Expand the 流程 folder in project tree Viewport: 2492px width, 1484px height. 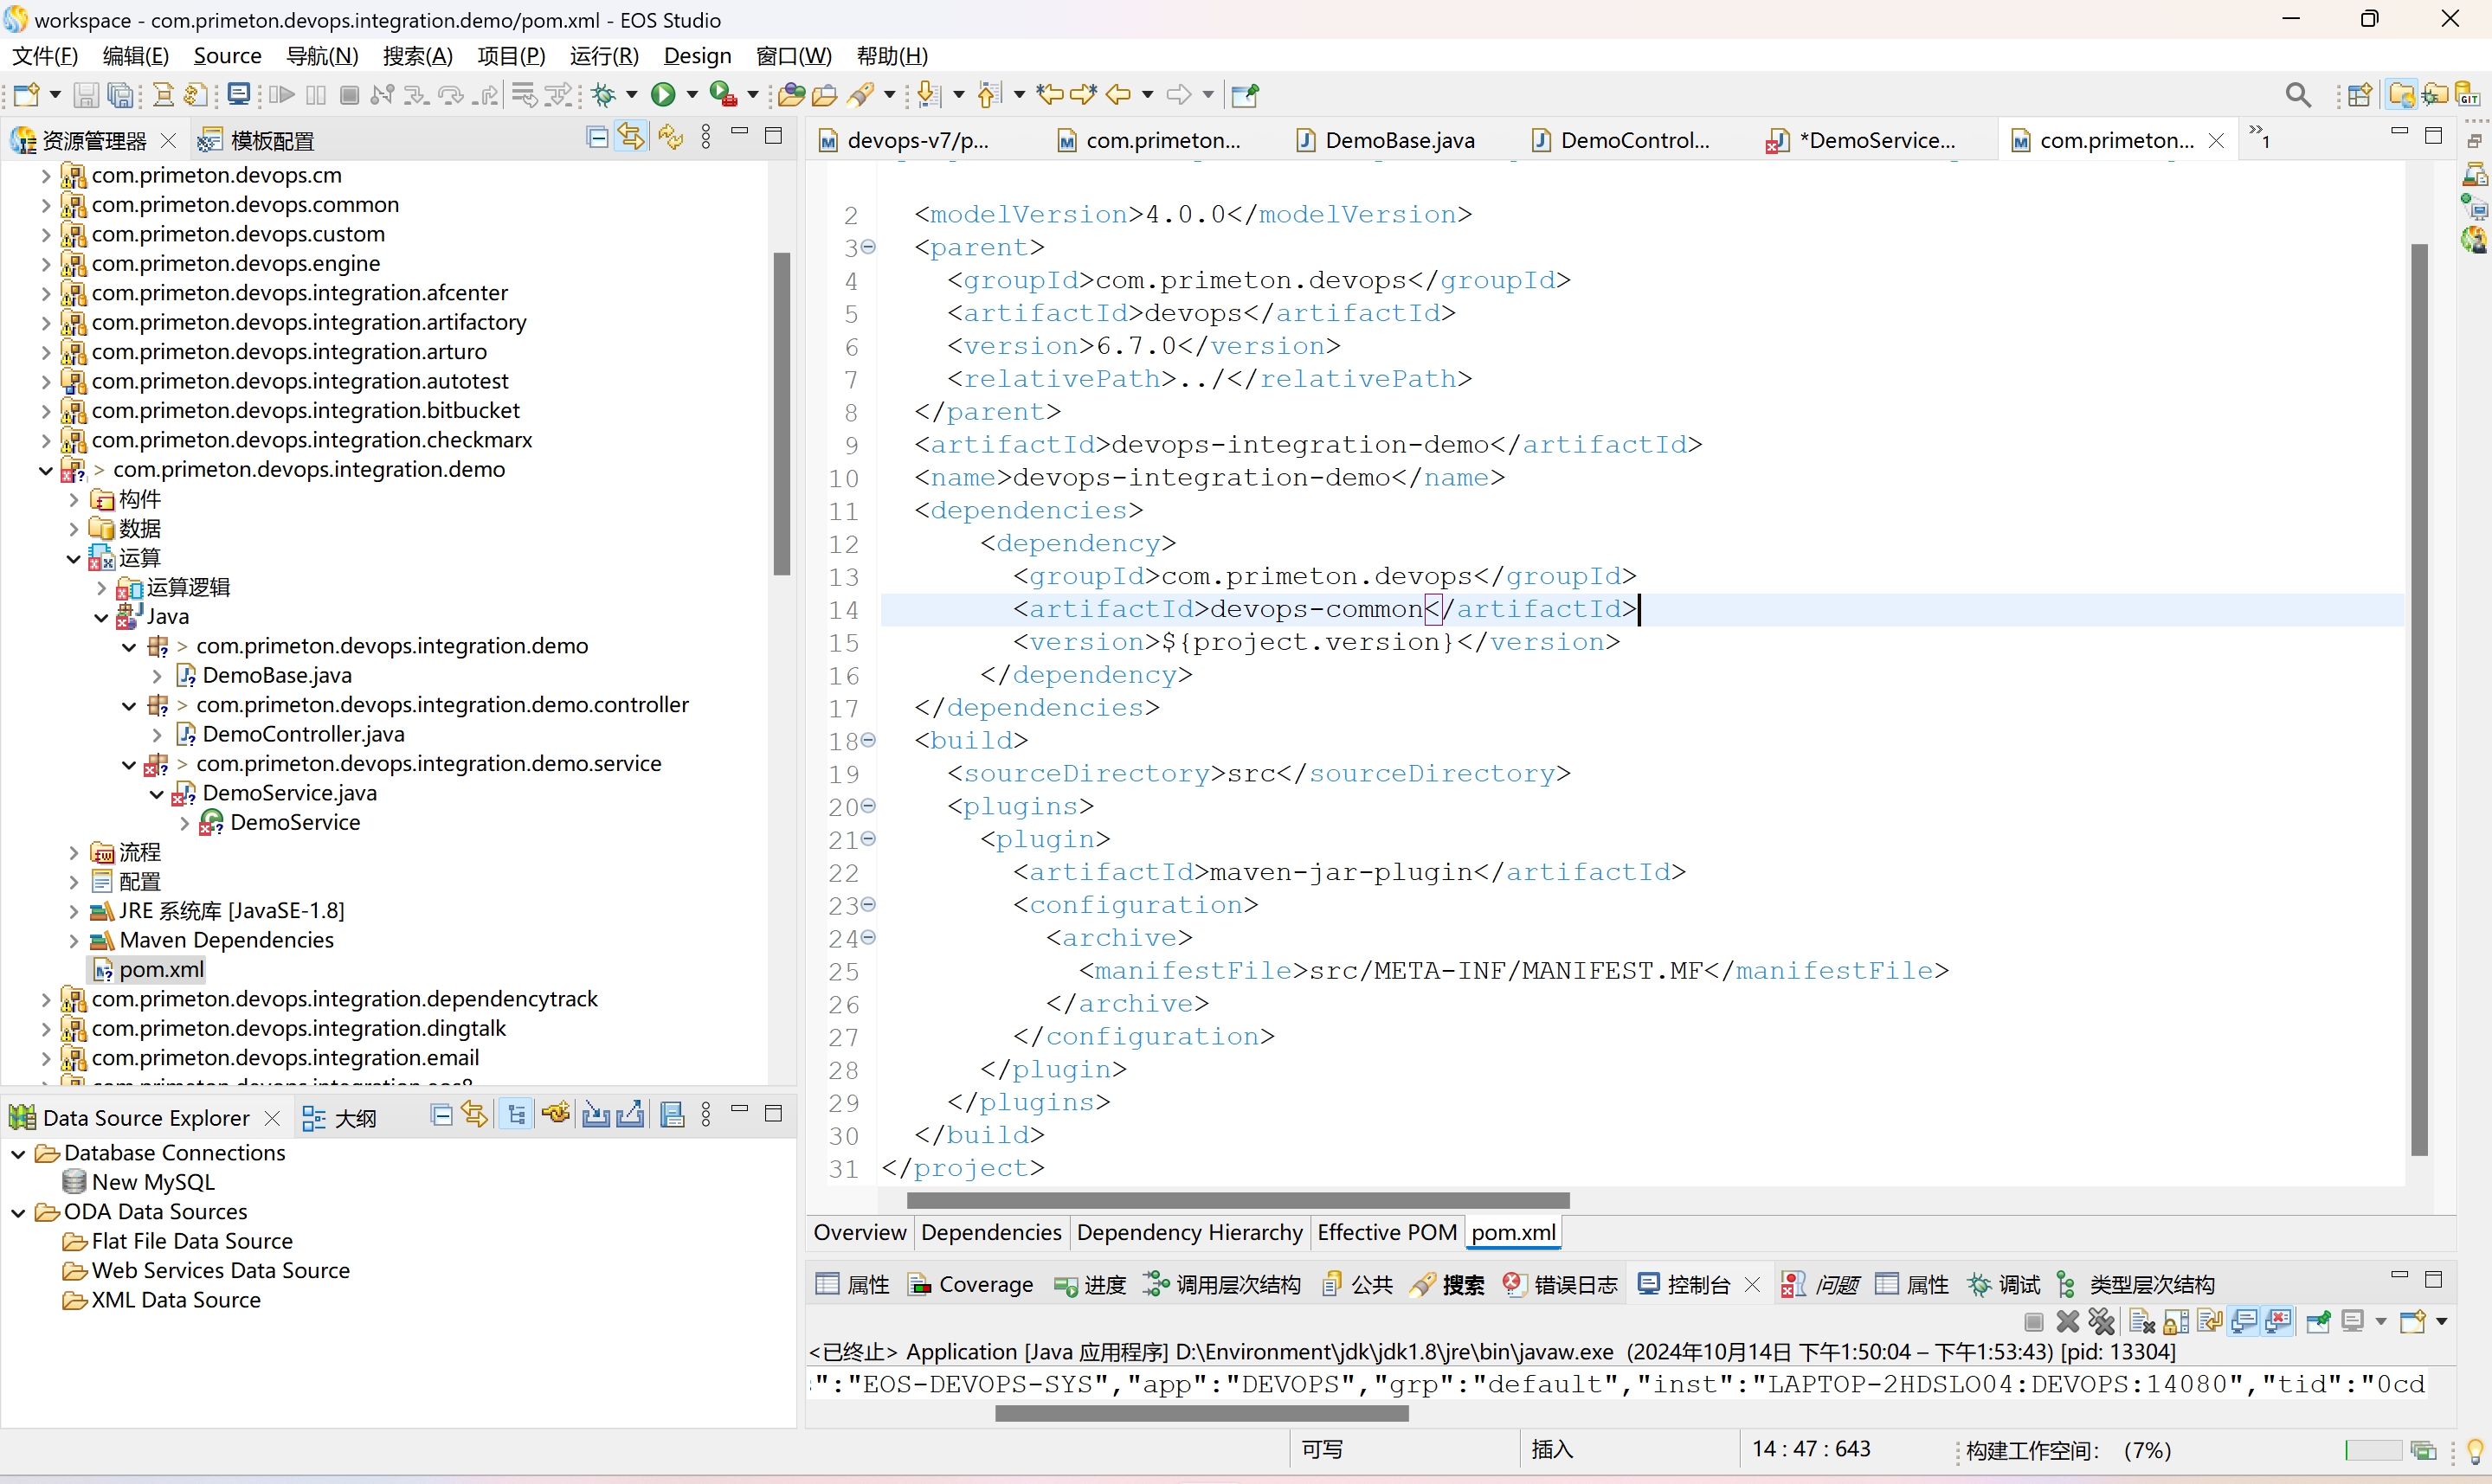pos(73,853)
